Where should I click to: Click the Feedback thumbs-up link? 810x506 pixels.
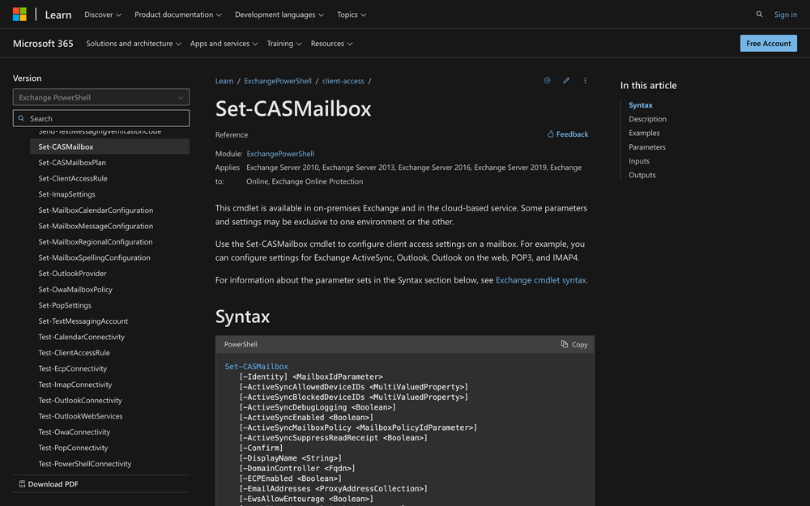click(x=568, y=134)
